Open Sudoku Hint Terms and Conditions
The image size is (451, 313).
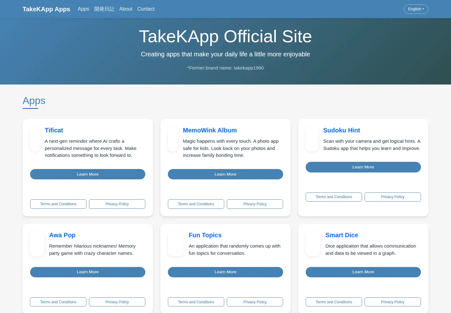point(334,197)
